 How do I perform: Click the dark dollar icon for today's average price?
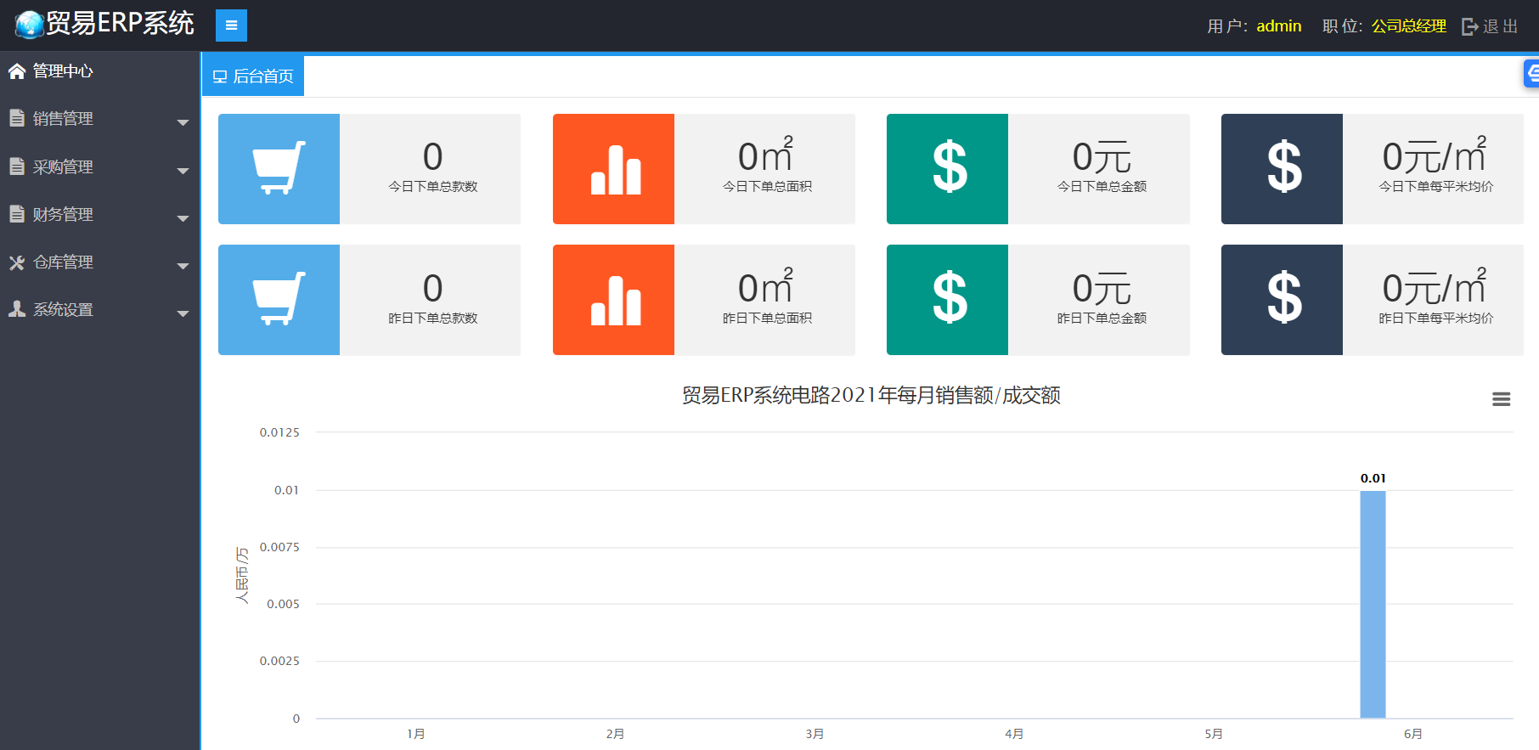(1282, 169)
